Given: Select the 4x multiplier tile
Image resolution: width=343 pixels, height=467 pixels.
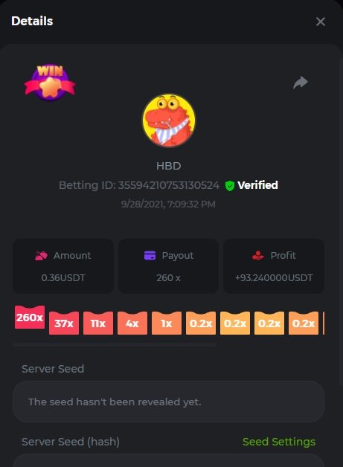Looking at the screenshot, I should coord(132,323).
